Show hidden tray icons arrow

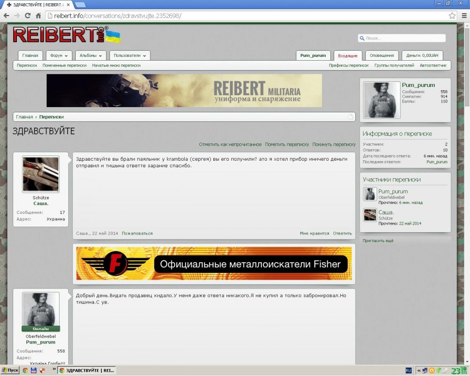tap(419, 370)
